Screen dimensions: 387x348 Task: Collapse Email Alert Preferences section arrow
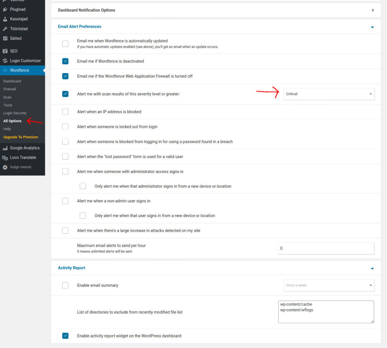372,27
